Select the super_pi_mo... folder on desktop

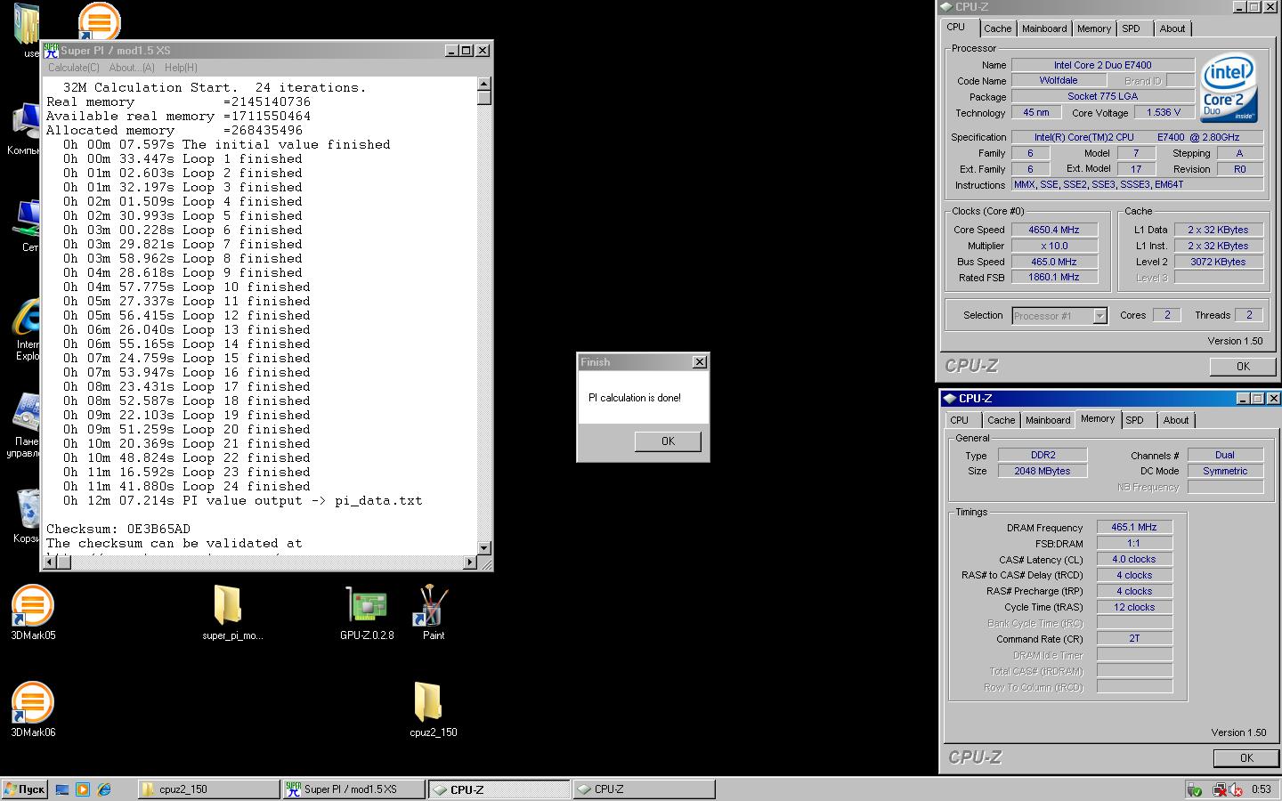point(232,612)
